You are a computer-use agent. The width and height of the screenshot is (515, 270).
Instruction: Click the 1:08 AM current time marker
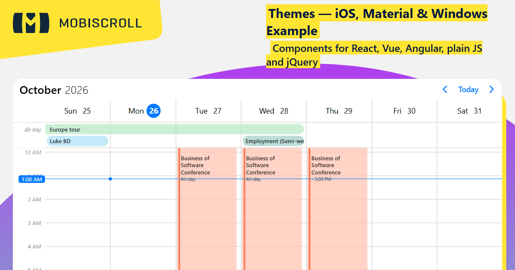pyautogui.click(x=32, y=179)
